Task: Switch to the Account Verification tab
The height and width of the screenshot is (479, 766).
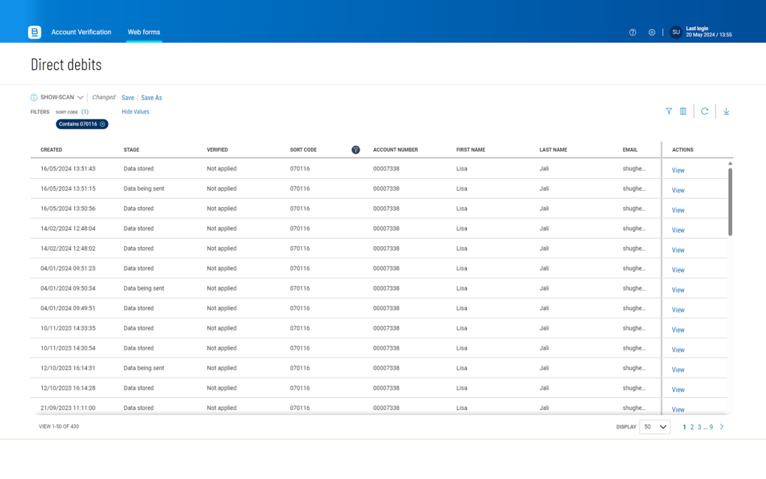Action: (x=81, y=32)
